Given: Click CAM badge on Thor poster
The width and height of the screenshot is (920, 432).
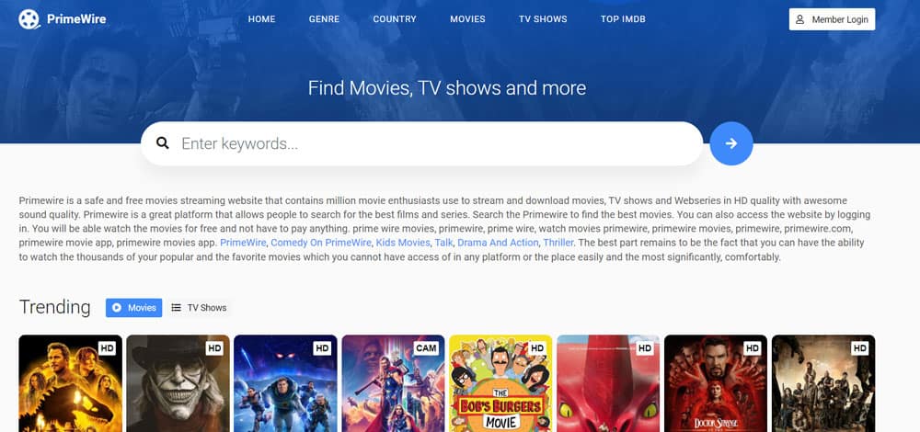Looking at the screenshot, I should pos(426,348).
